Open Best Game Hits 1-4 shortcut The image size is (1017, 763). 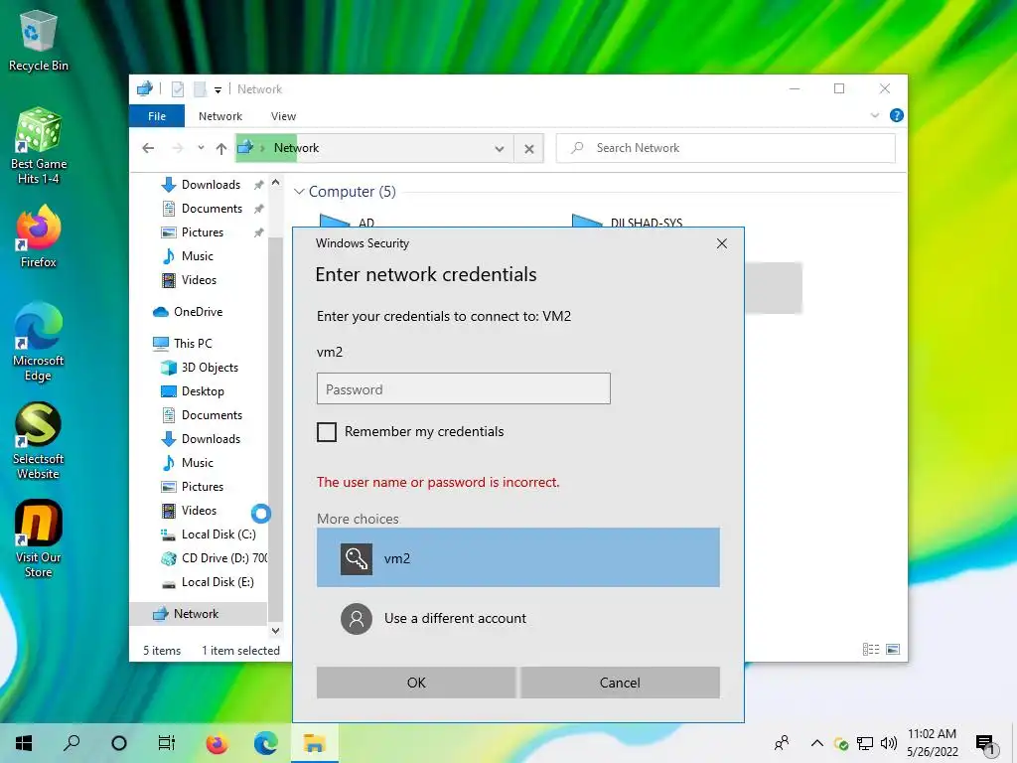point(39,146)
